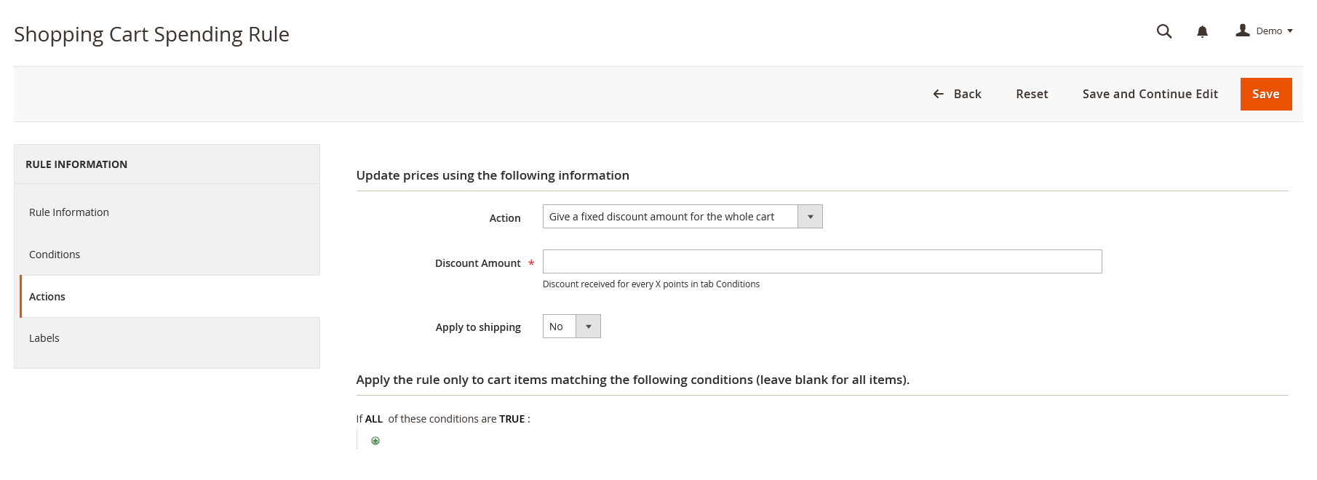Click the Reset button
The height and width of the screenshot is (480, 1317).
point(1032,94)
